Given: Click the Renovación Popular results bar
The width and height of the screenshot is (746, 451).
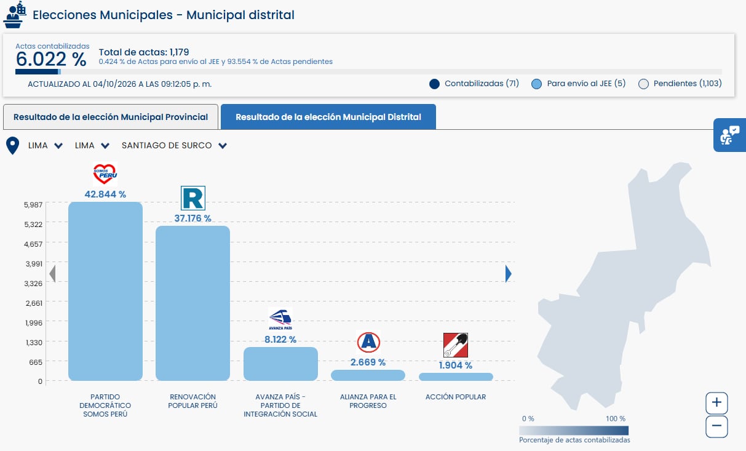Looking at the screenshot, I should click(192, 303).
